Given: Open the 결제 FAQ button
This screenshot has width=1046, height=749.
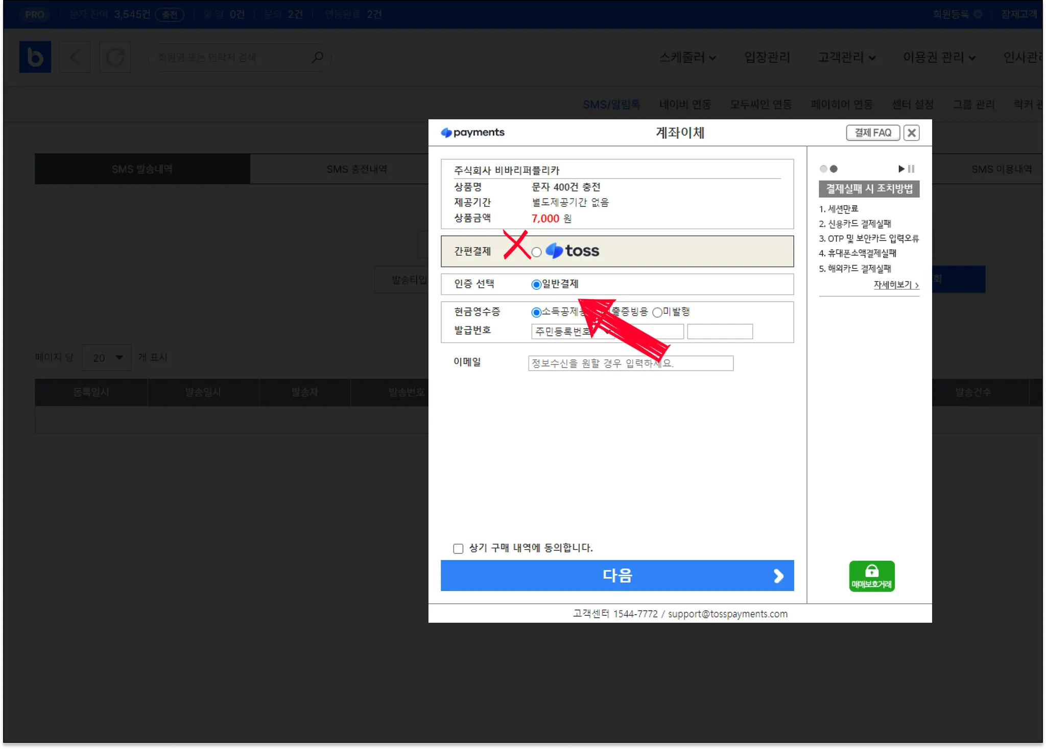Looking at the screenshot, I should tap(872, 133).
